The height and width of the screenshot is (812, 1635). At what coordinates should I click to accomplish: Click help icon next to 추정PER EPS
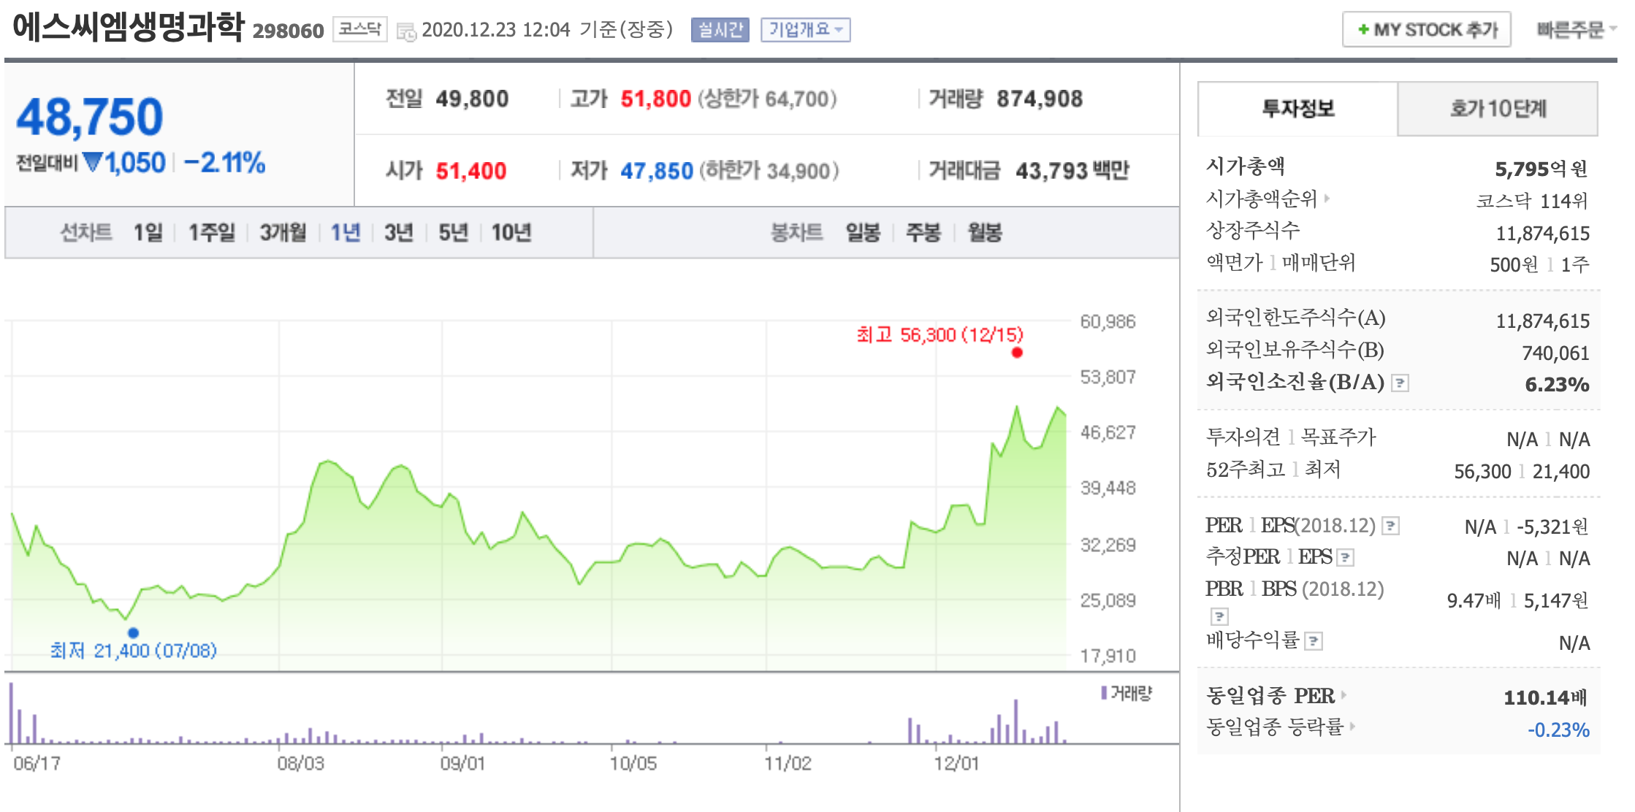coord(1345,558)
